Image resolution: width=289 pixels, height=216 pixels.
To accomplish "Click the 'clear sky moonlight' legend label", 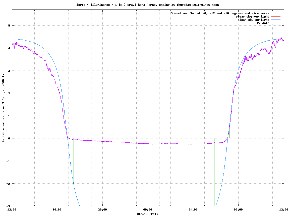I will 253,17.
